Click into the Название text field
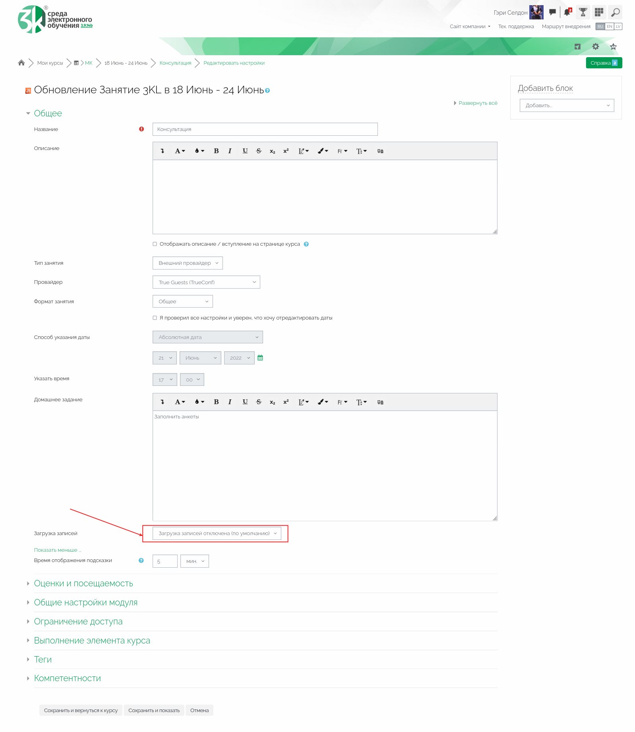The width and height of the screenshot is (635, 732). click(265, 129)
